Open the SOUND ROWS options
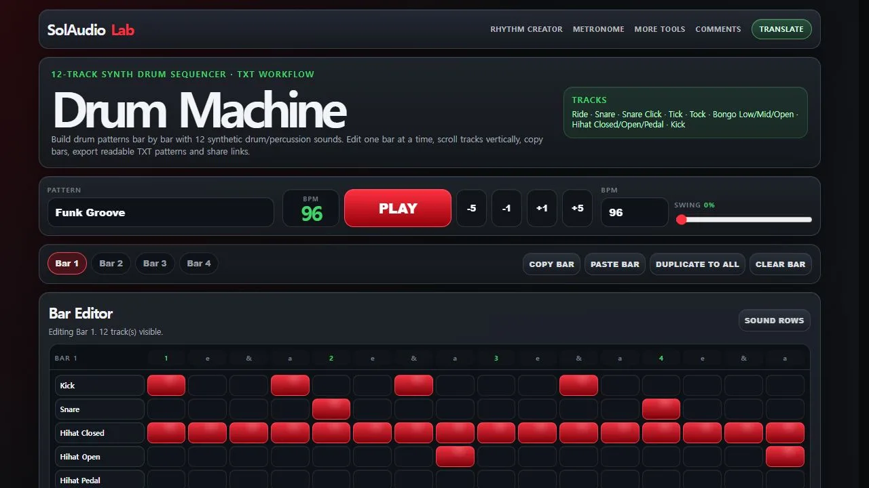The image size is (869, 488). 775,321
